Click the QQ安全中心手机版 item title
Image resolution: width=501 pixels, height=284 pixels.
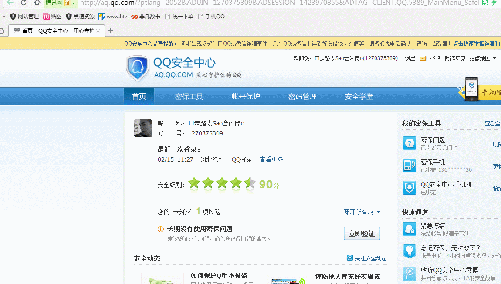[446, 184]
